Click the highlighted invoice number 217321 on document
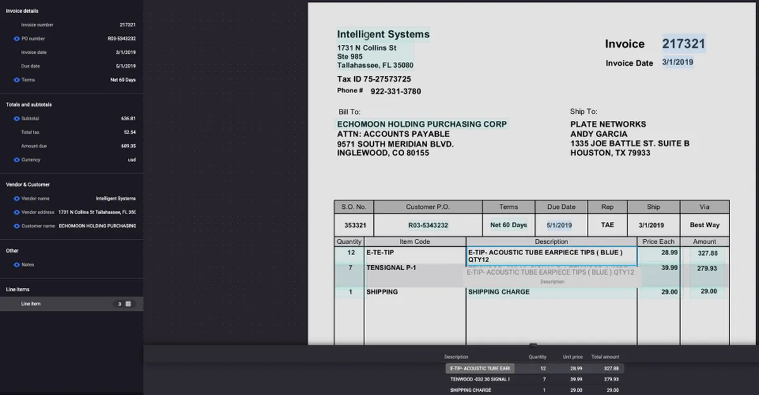The image size is (759, 395). coord(683,44)
